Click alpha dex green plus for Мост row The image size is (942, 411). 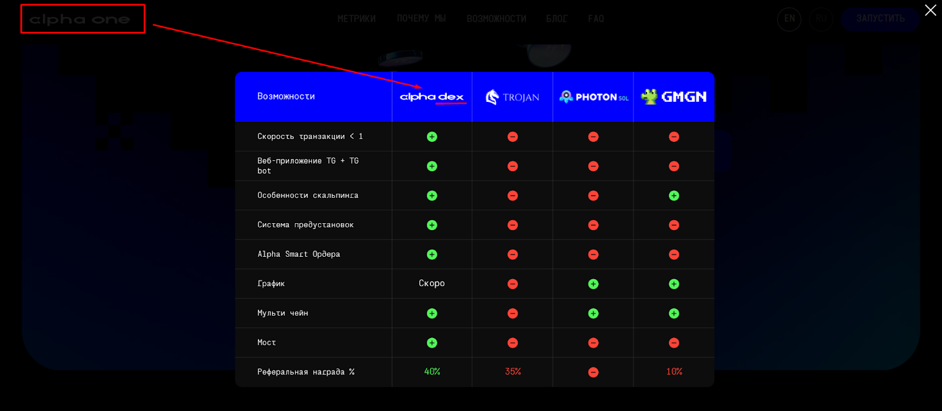[x=432, y=343]
